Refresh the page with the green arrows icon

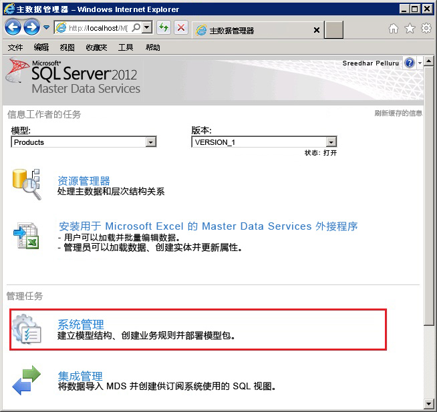point(163,28)
